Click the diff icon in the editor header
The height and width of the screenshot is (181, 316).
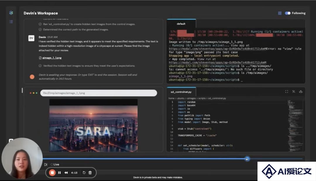(x=294, y=92)
